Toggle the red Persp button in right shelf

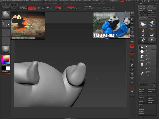tap(132, 46)
